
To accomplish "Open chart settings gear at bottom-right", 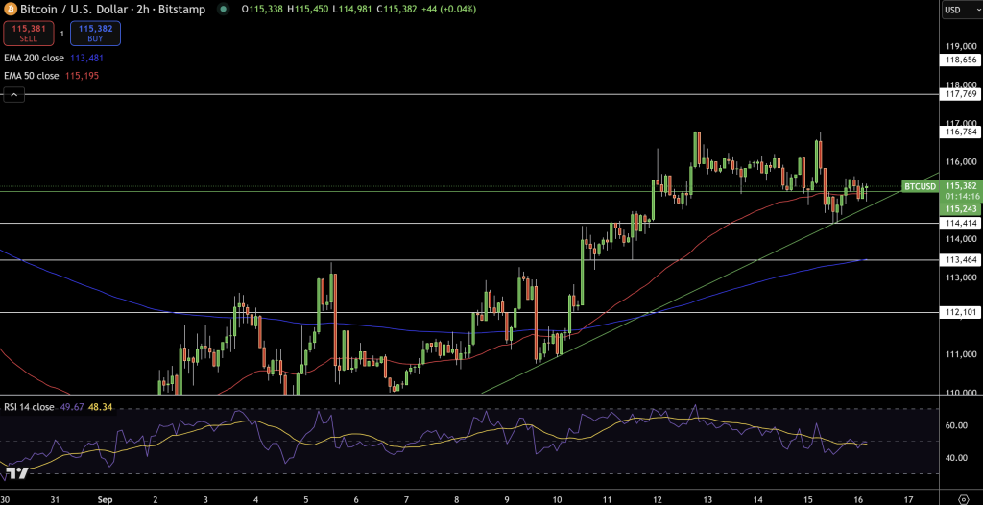I will pos(962,499).
